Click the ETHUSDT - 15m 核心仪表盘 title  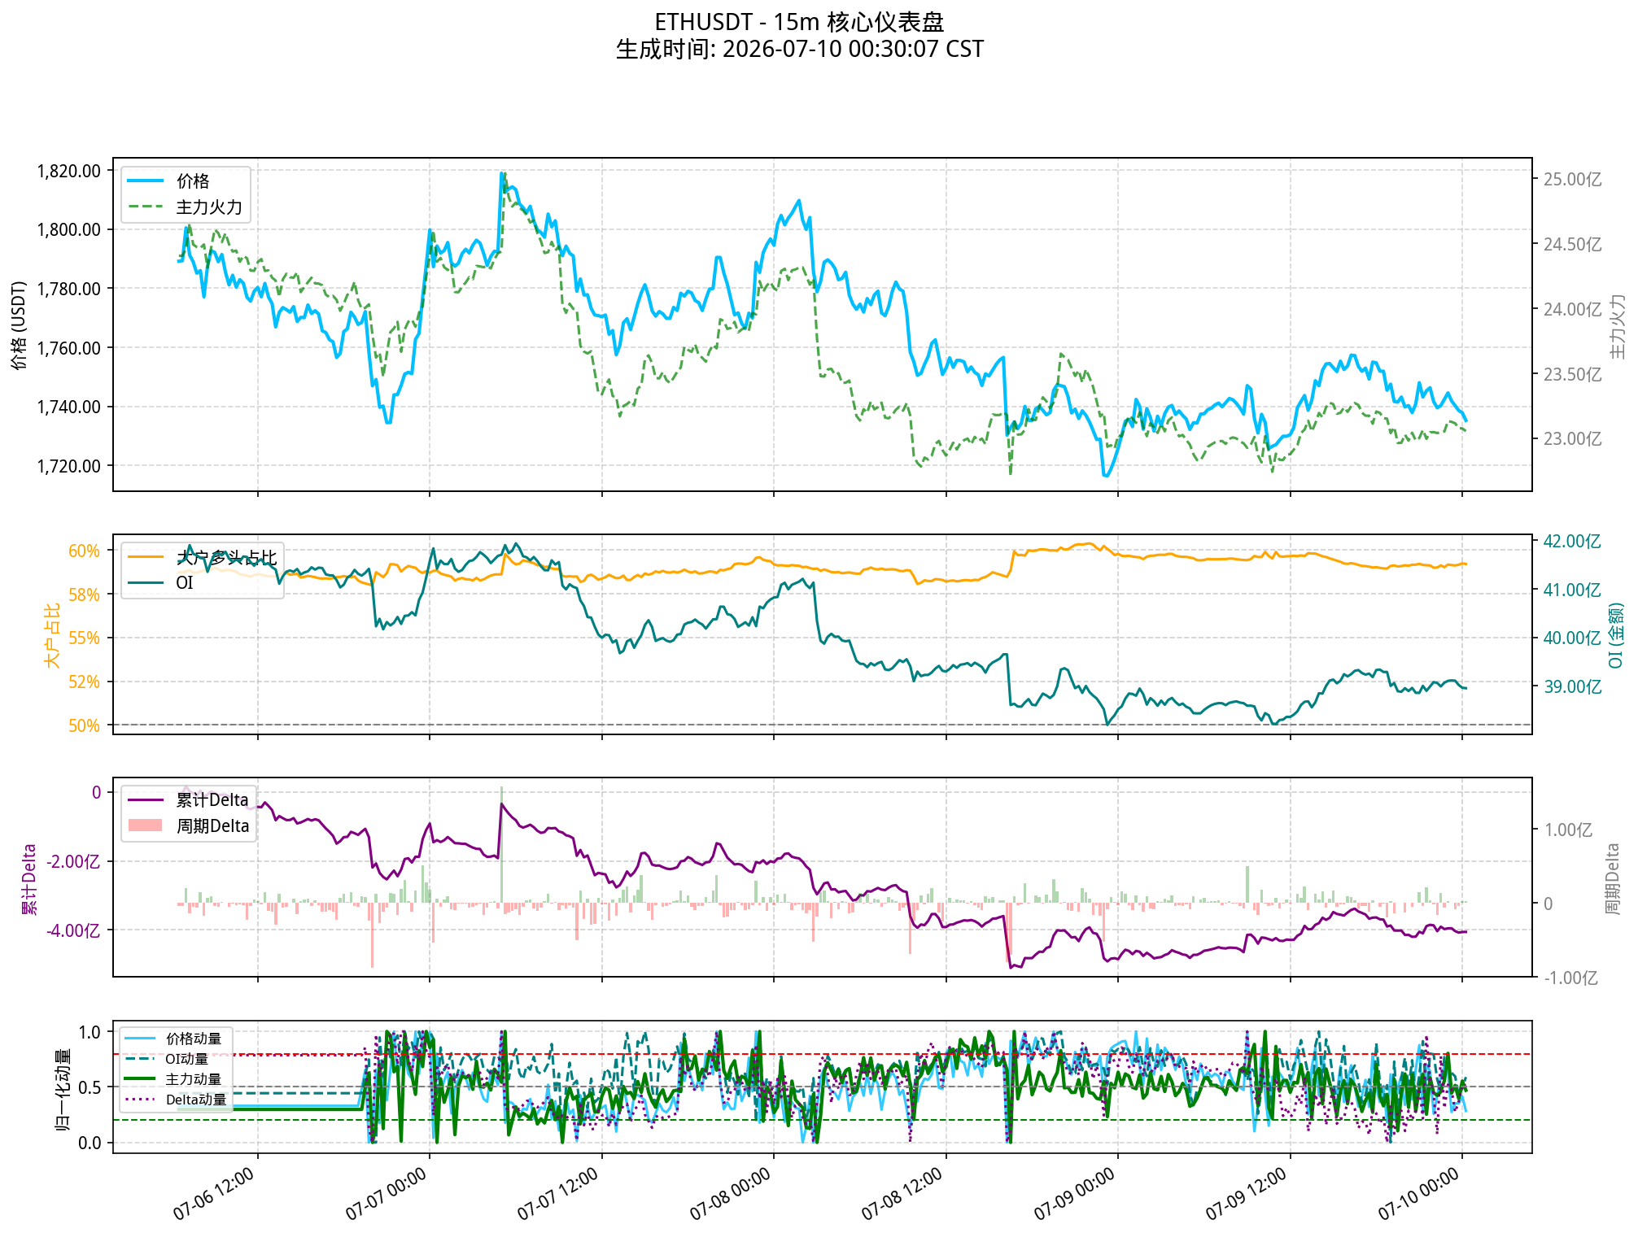(x=799, y=22)
